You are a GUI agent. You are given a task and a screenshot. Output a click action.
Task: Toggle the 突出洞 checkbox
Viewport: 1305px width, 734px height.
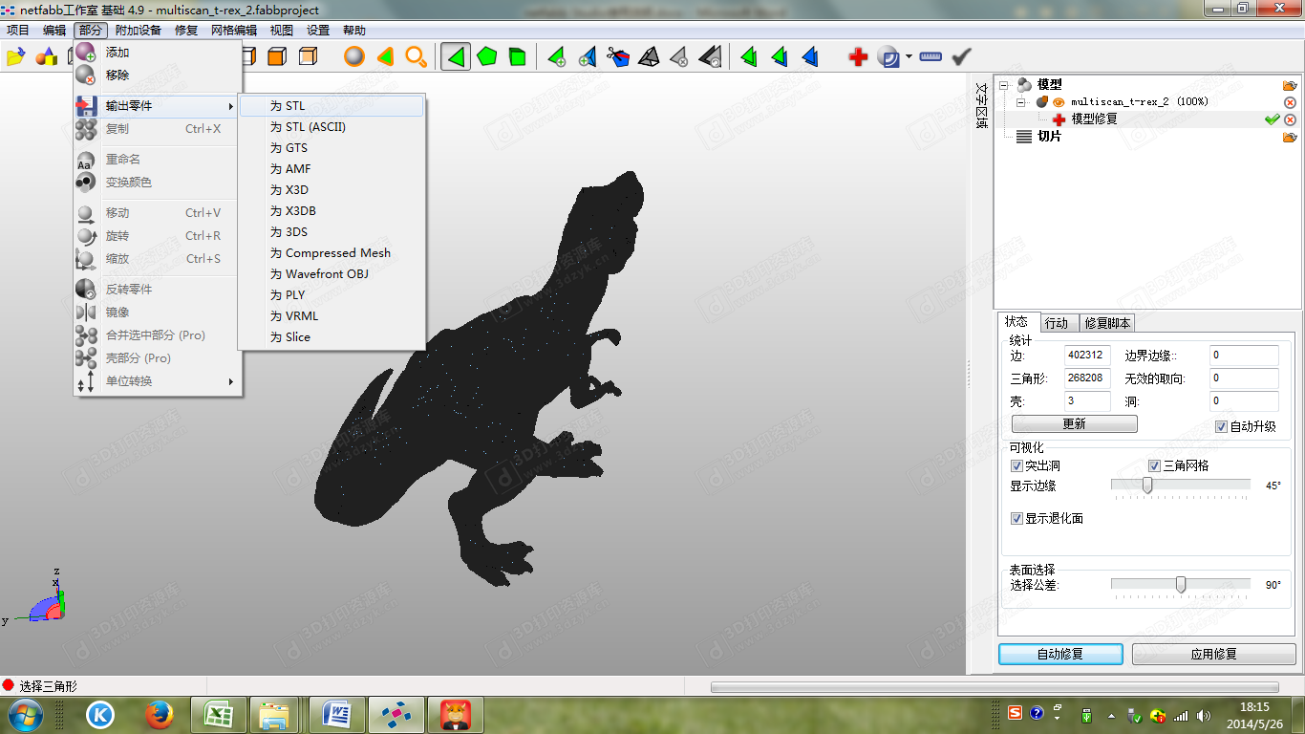pyautogui.click(x=1017, y=465)
